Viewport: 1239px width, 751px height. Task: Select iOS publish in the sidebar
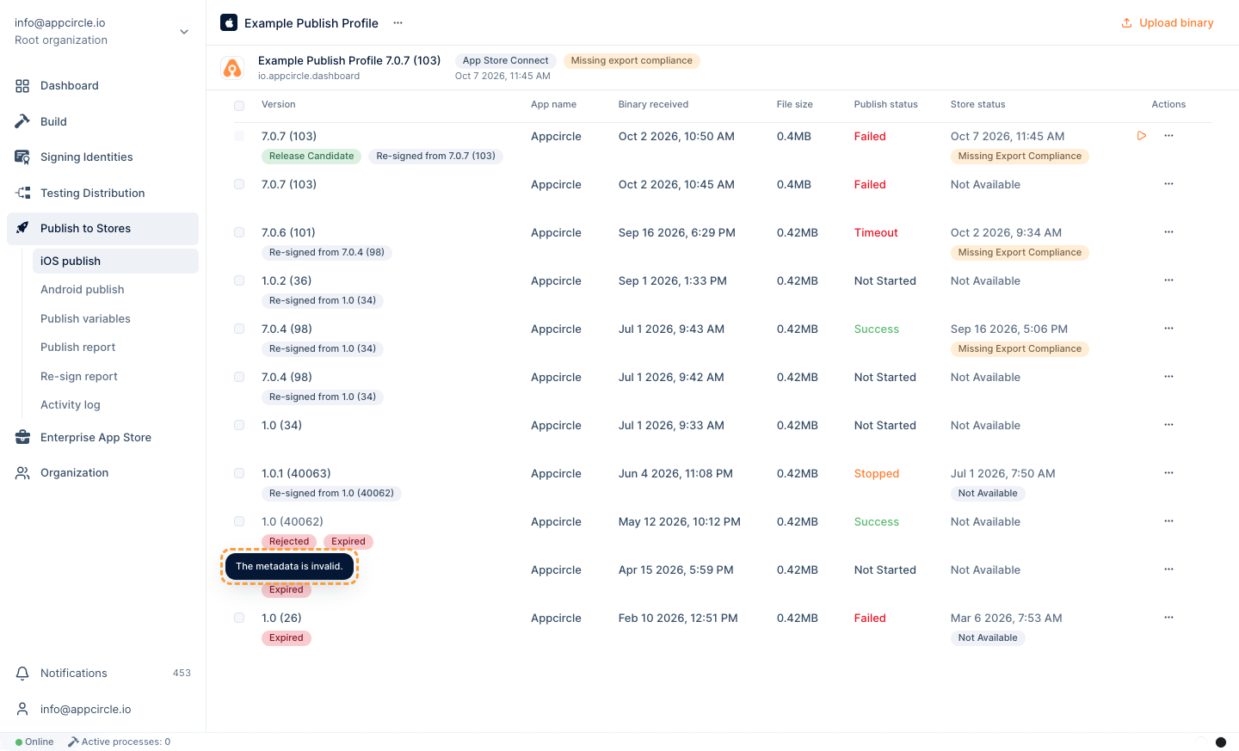point(115,261)
